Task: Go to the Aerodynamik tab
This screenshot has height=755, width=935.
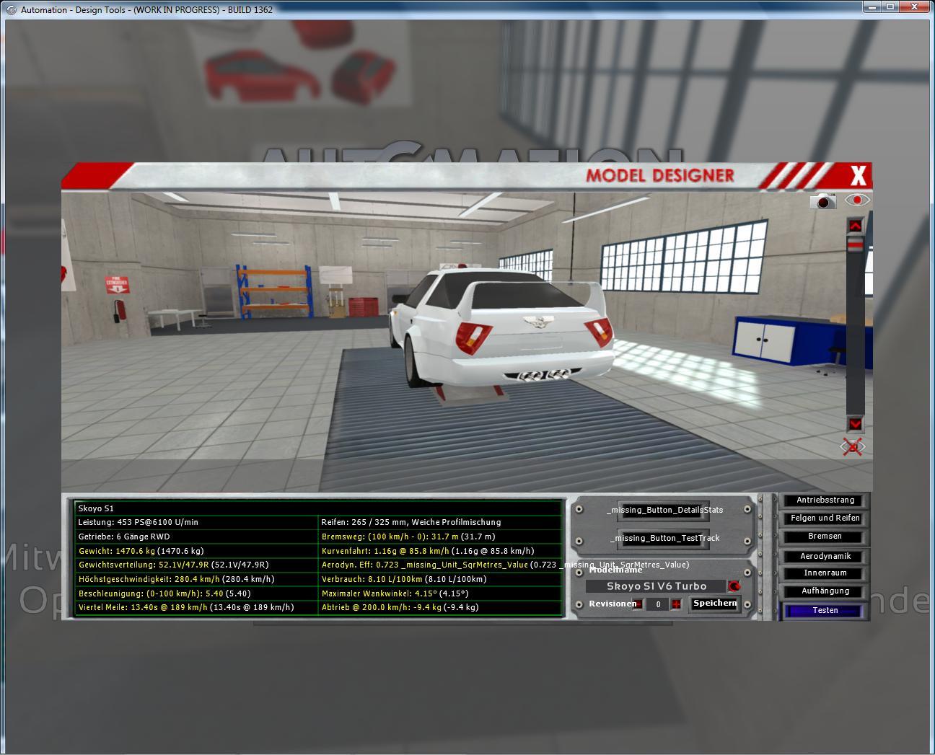Action: tap(825, 557)
